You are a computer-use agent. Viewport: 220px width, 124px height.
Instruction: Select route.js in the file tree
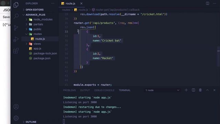[40, 39]
